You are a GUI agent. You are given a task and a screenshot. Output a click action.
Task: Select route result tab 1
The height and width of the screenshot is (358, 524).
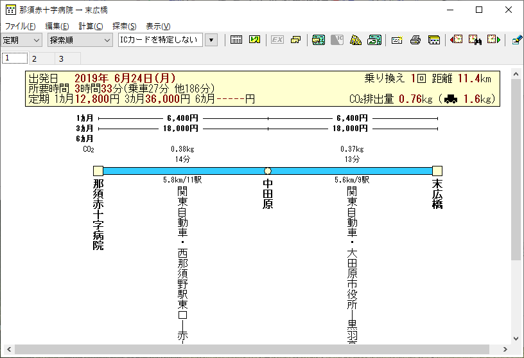point(15,58)
